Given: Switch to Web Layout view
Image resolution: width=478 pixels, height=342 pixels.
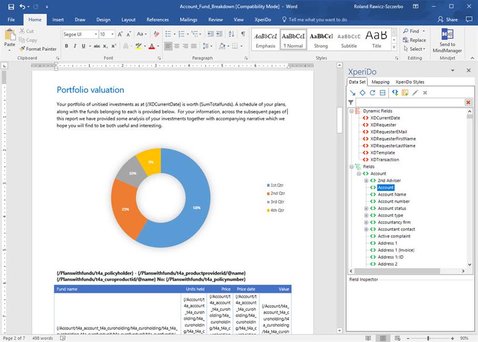Looking at the screenshot, I should coord(398,338).
